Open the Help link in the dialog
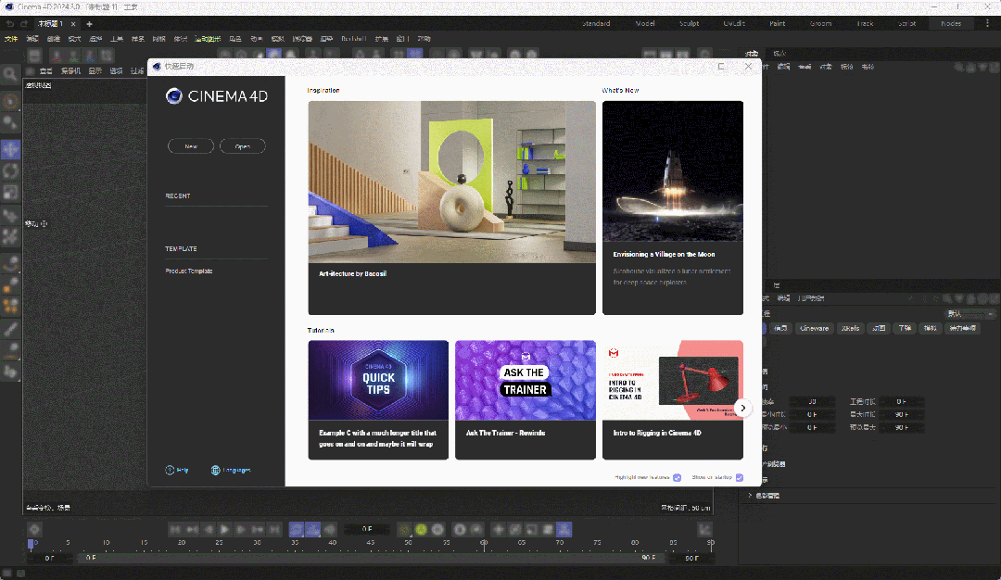Screen dimensions: 1001x580 pyautogui.click(x=183, y=471)
